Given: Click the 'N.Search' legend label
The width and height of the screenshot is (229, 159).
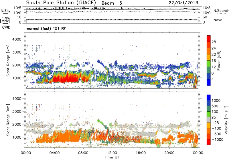Looking at the screenshot, I should [221, 11].
